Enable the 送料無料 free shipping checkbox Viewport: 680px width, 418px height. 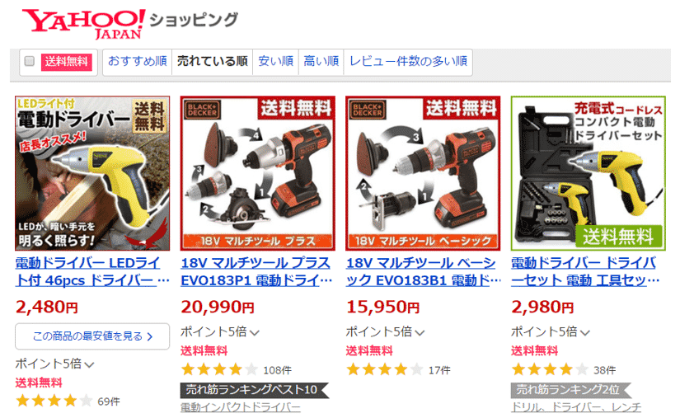click(x=30, y=61)
